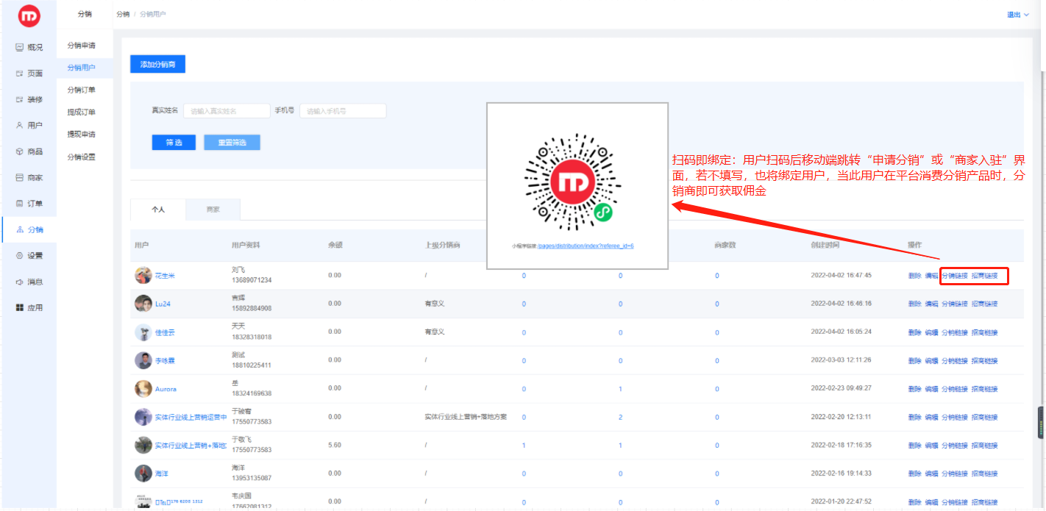Go to the 商品 products section
The height and width of the screenshot is (511, 1046).
click(x=29, y=151)
